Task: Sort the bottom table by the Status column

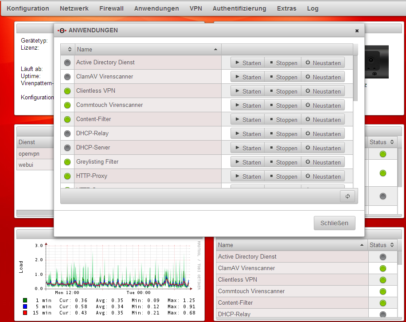Action: click(381, 245)
